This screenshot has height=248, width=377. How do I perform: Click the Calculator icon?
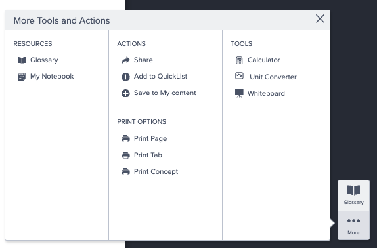click(x=239, y=60)
